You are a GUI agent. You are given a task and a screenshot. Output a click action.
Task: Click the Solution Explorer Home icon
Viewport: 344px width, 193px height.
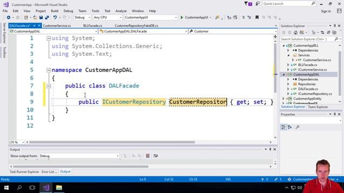[296, 33]
